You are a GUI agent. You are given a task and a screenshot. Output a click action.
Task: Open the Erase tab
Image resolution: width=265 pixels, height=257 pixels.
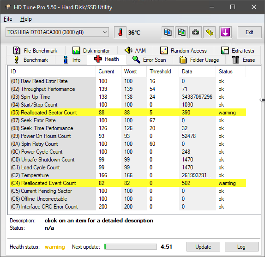click(243, 60)
